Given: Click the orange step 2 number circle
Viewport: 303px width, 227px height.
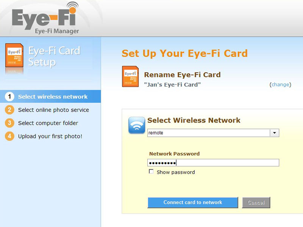Looking at the screenshot, I should 9,110.
